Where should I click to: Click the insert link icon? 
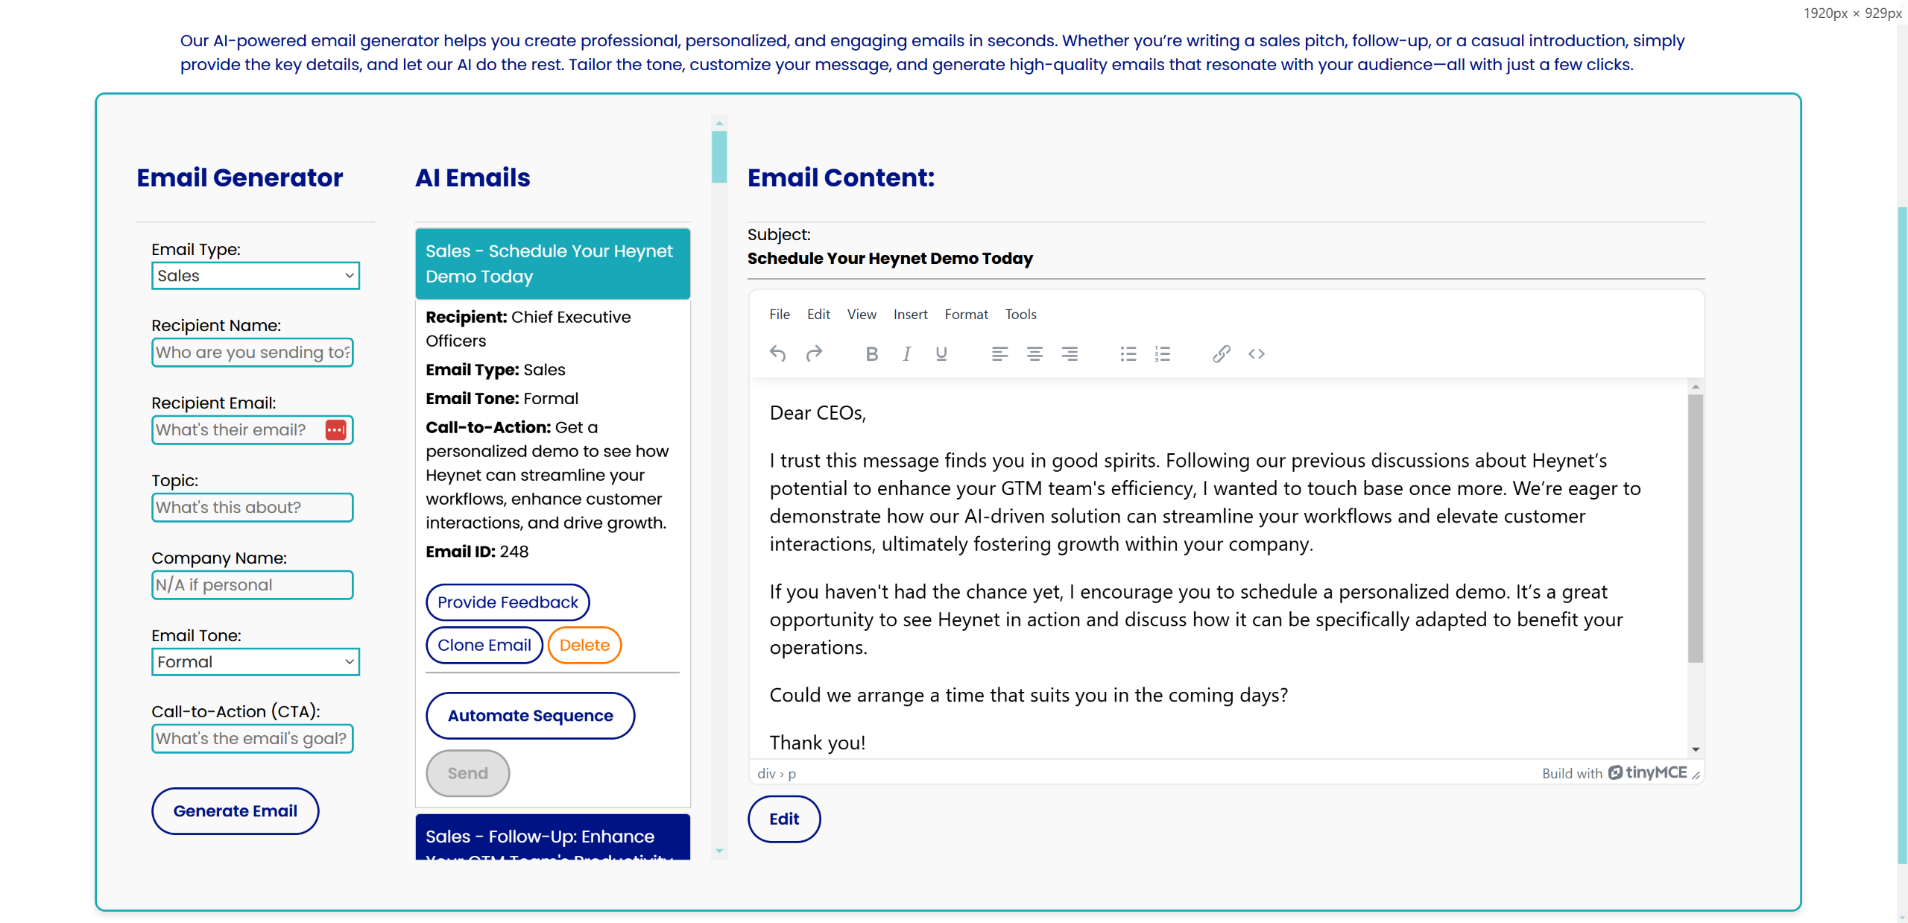coord(1221,353)
